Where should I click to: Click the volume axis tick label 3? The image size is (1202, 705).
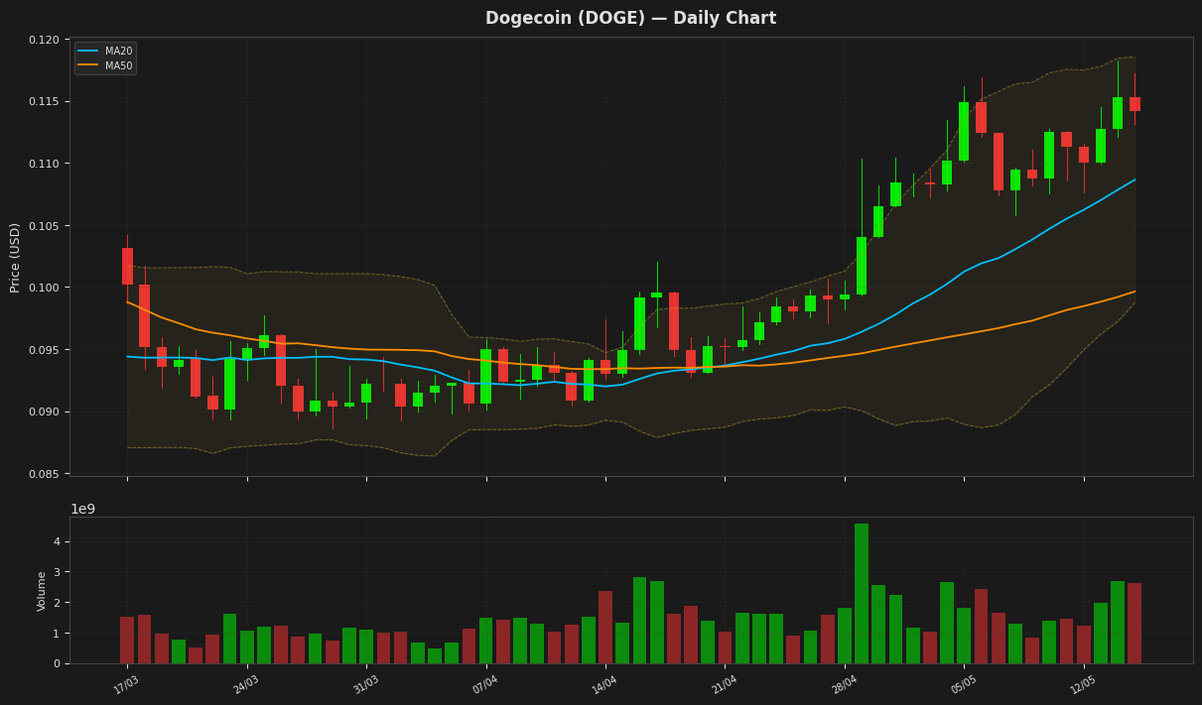58,572
